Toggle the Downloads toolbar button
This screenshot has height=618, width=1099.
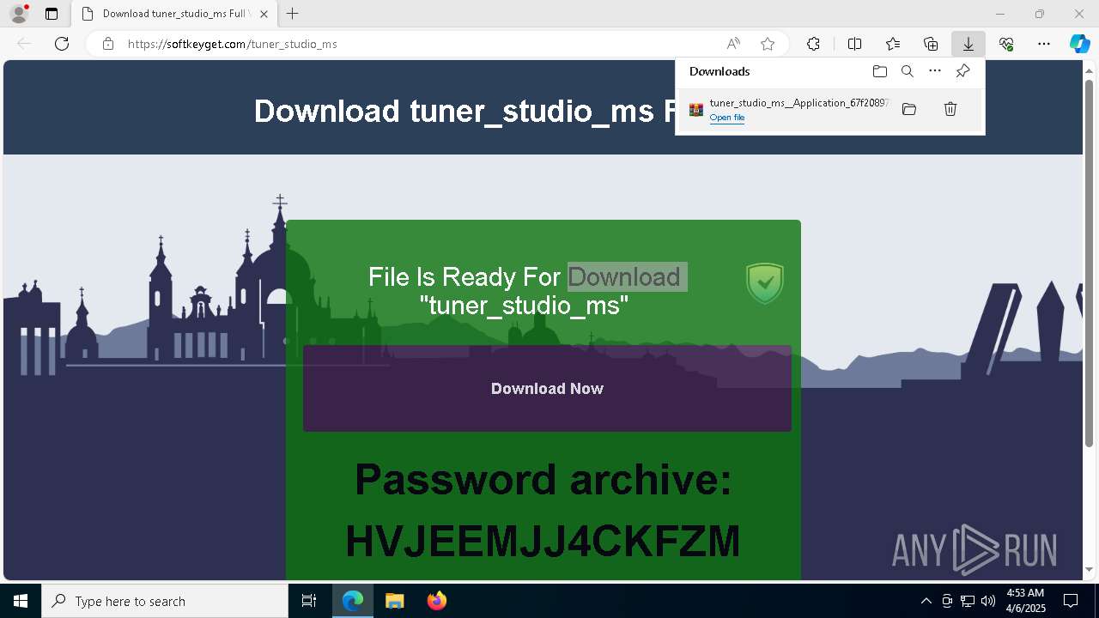(968, 44)
